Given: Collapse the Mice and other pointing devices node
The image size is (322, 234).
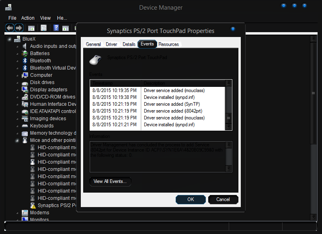Looking at the screenshot, I should (17, 140).
